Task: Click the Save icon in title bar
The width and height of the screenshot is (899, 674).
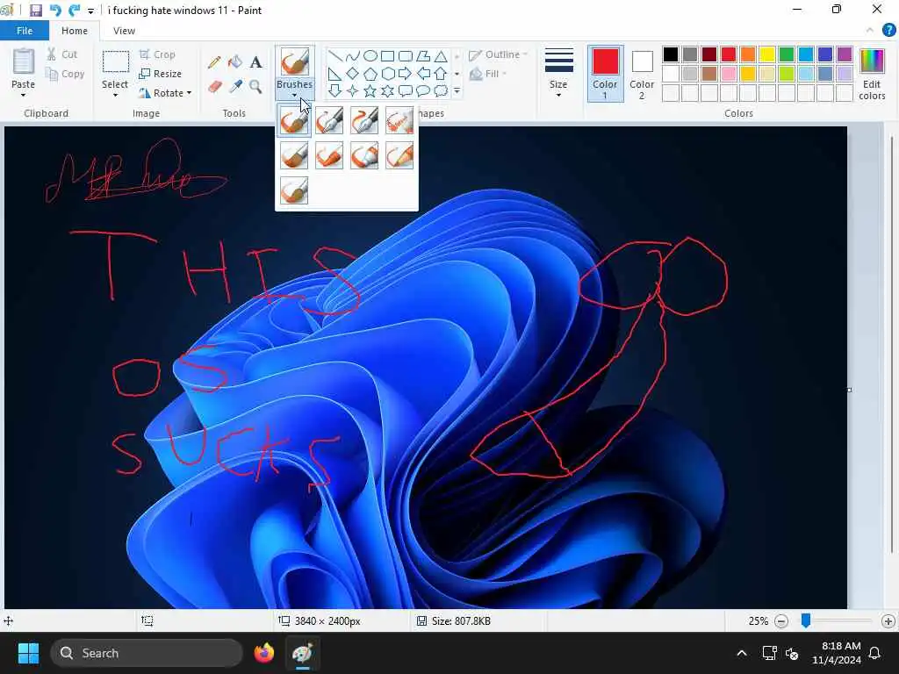Action: tap(35, 11)
